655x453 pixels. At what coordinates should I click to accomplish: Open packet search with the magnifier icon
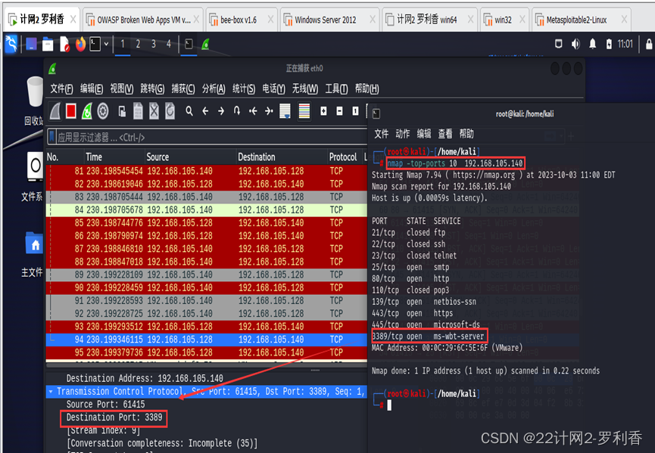(189, 112)
